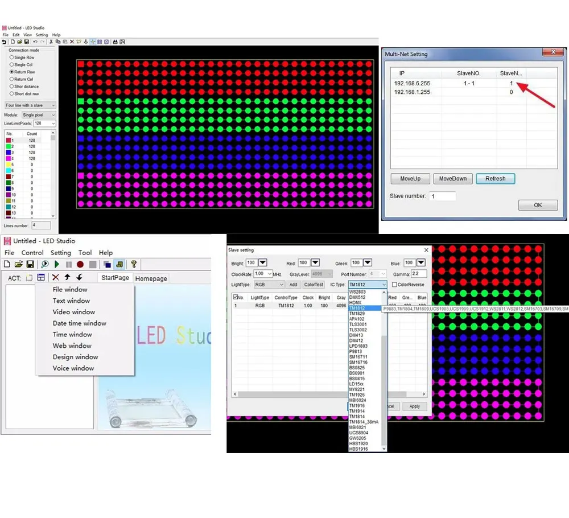Click the move-down arrow in the ACT row
569x518 pixels.
point(79,277)
